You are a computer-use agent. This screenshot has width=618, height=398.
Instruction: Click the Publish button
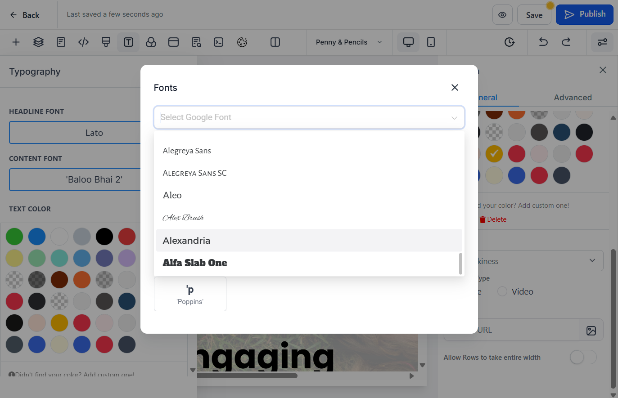coord(585,14)
